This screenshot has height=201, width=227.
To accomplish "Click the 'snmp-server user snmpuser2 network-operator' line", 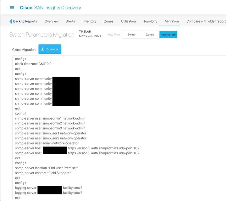I will [x=51, y=138].
